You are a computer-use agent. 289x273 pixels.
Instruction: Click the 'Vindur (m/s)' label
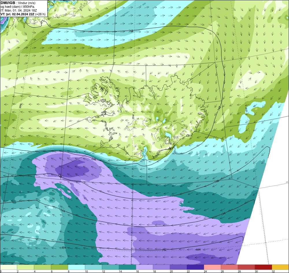pos(27,3)
